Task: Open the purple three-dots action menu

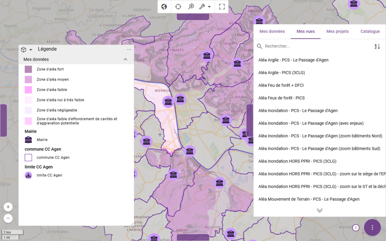Action: pyautogui.click(x=372, y=227)
